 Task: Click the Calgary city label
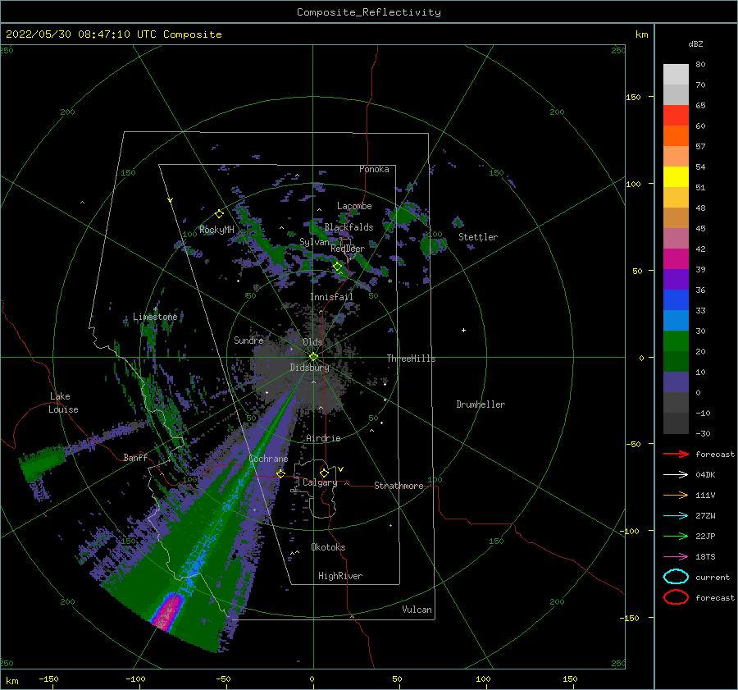click(320, 482)
